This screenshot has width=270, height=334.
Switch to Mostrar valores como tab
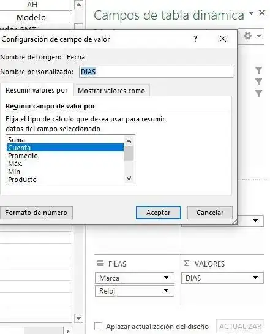click(111, 91)
